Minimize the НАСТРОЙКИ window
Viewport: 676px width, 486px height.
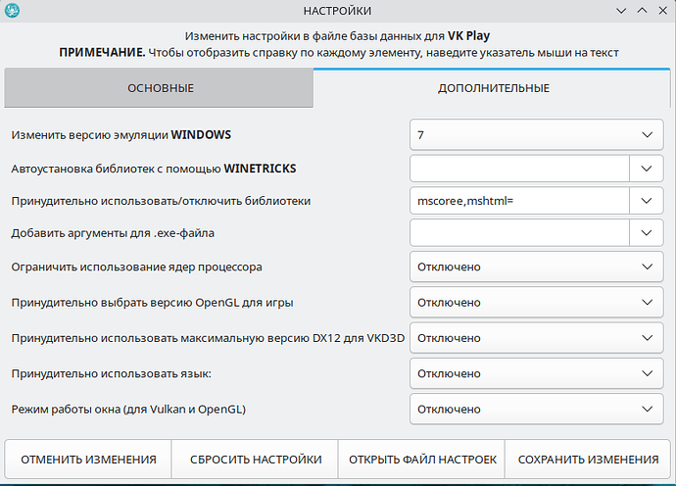[x=617, y=12]
